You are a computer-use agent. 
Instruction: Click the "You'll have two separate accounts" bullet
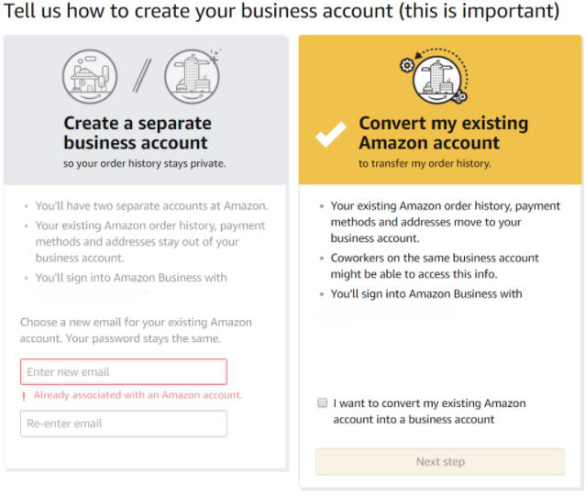point(151,206)
